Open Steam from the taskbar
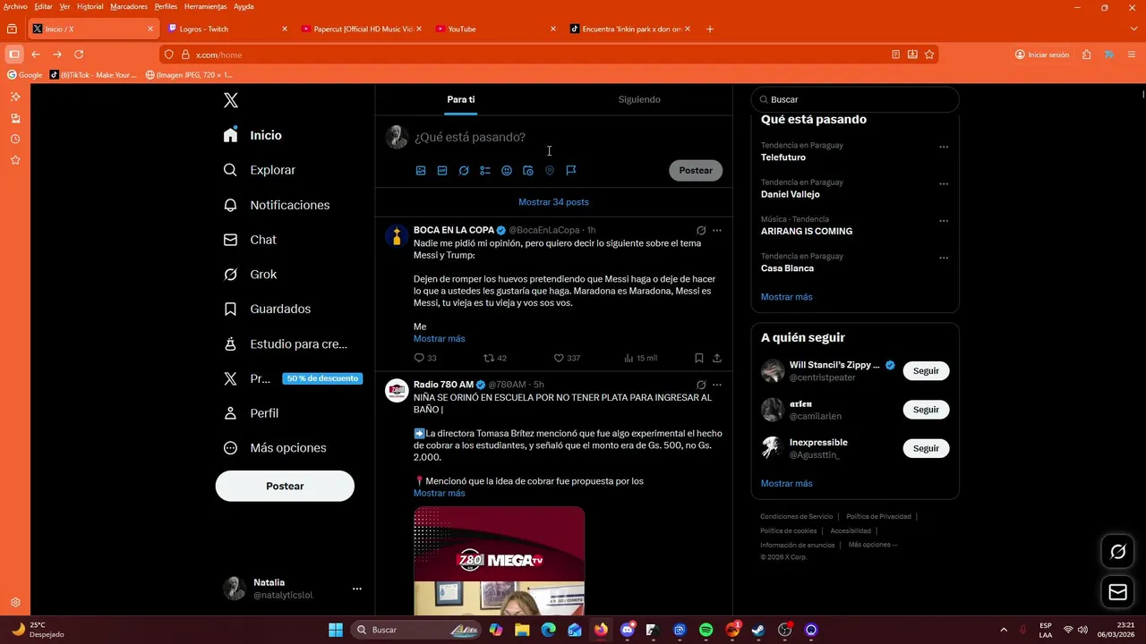Image resolution: width=1146 pixels, height=644 pixels. [x=757, y=630]
